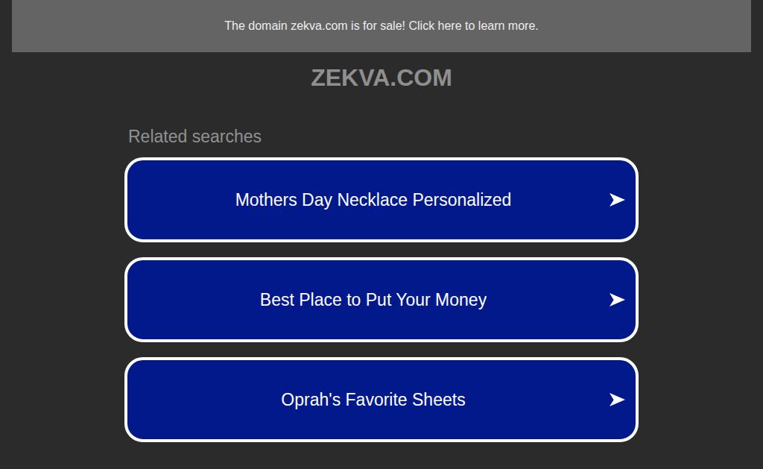
Task: Open the Mothers Day Necklace Personalized search
Action: point(373,200)
